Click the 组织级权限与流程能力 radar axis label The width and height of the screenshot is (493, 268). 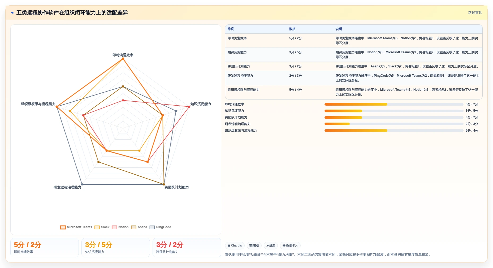[x=38, y=104]
